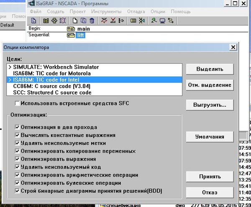The height and width of the screenshot is (207, 251).
Task: Select 'SIMULATE: Workbench Simulator' target in list
Action: click(56, 67)
